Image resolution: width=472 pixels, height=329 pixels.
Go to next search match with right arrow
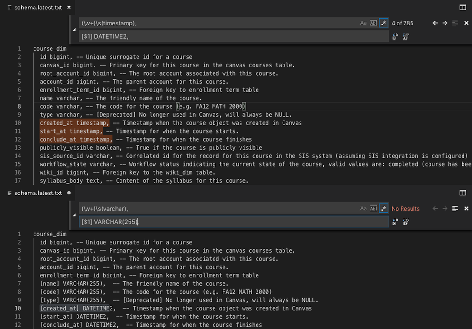click(x=445, y=23)
